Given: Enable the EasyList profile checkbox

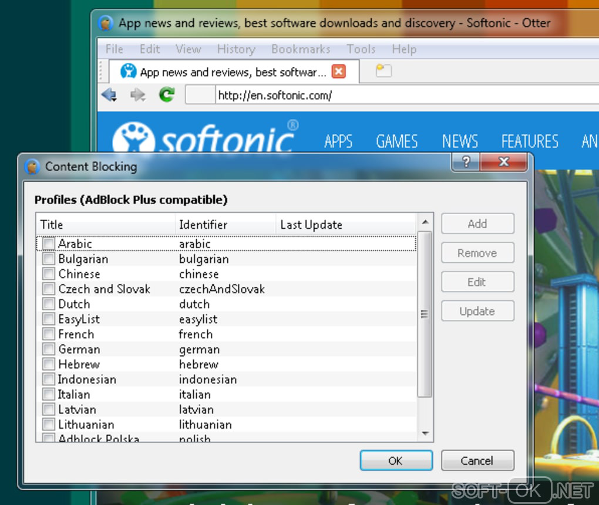Looking at the screenshot, I should click(x=49, y=318).
